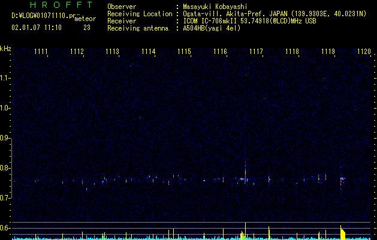Click the 1118 time axis label
The width and height of the screenshot is (377, 240).
click(292, 52)
